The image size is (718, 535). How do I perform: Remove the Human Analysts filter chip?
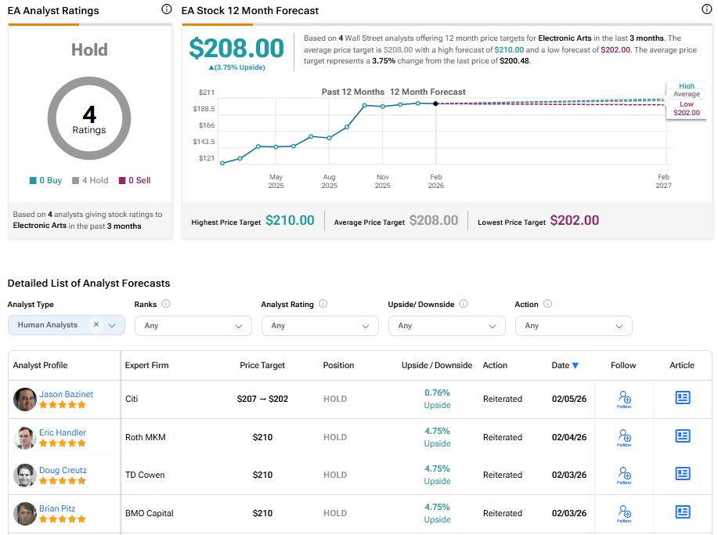[x=96, y=324]
